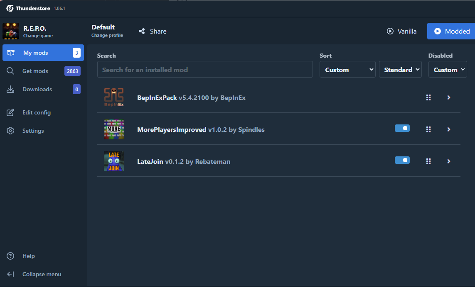Open Edit config
The image size is (475, 287).
pyautogui.click(x=43, y=112)
